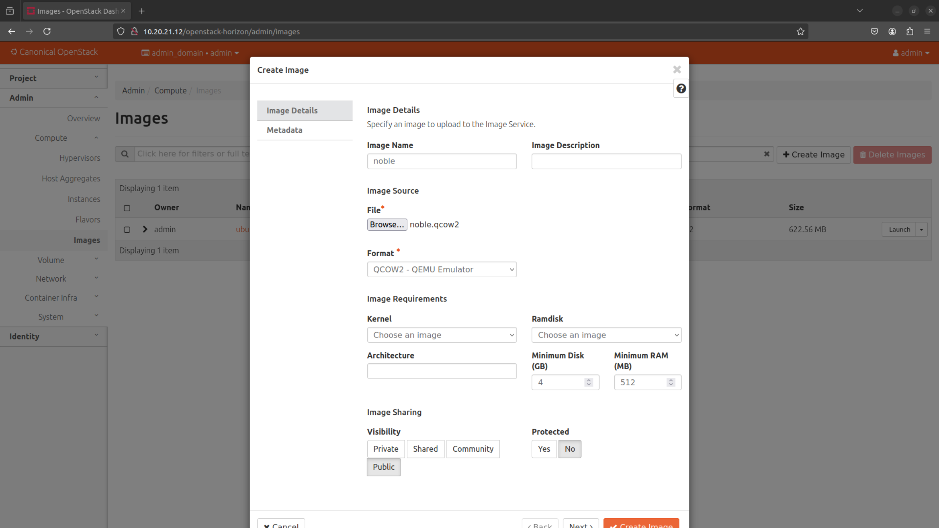Viewport: 939px width, 528px height.
Task: Click into the Image Description field
Action: click(x=606, y=161)
